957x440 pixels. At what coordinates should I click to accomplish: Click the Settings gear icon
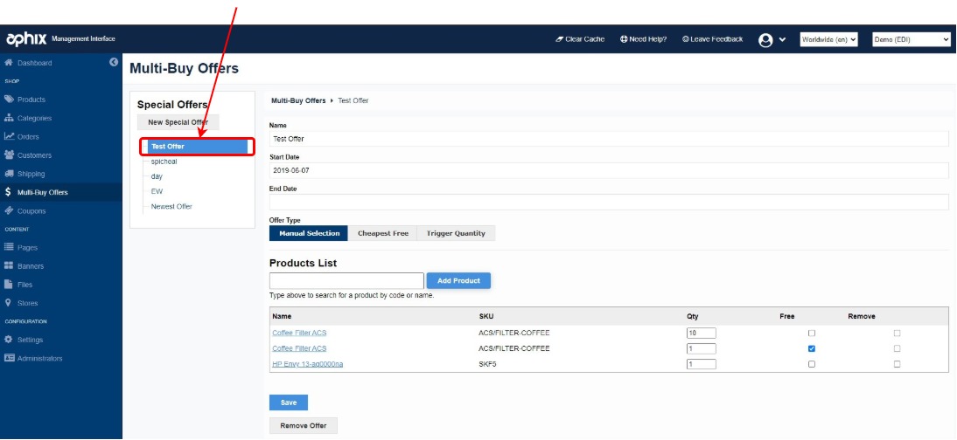9,340
